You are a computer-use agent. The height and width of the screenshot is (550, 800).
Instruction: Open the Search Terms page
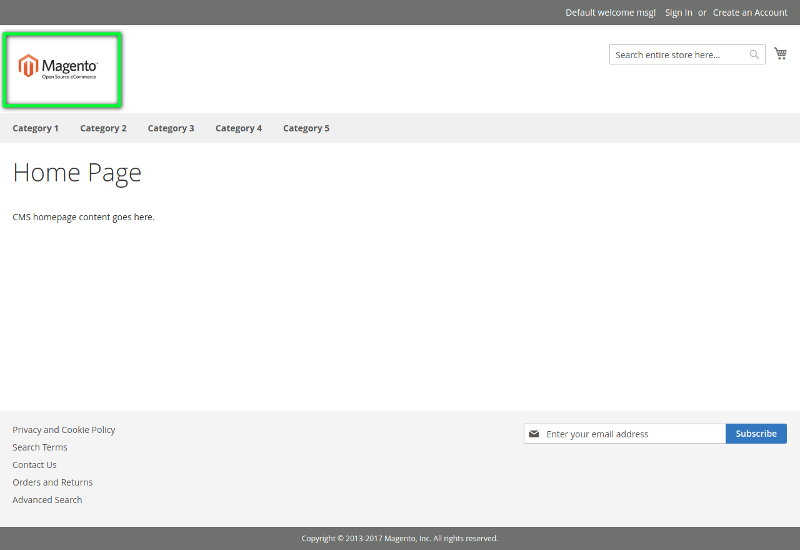(x=39, y=447)
